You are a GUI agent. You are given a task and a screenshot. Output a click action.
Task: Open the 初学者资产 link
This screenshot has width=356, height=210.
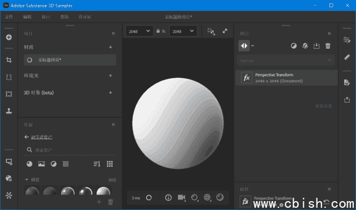coord(42,137)
